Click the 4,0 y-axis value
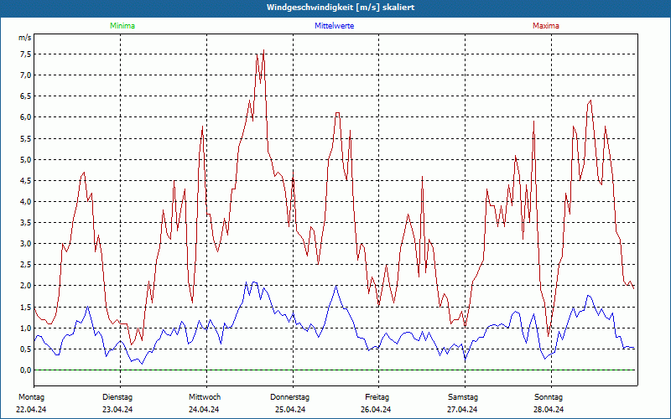 click(x=25, y=201)
